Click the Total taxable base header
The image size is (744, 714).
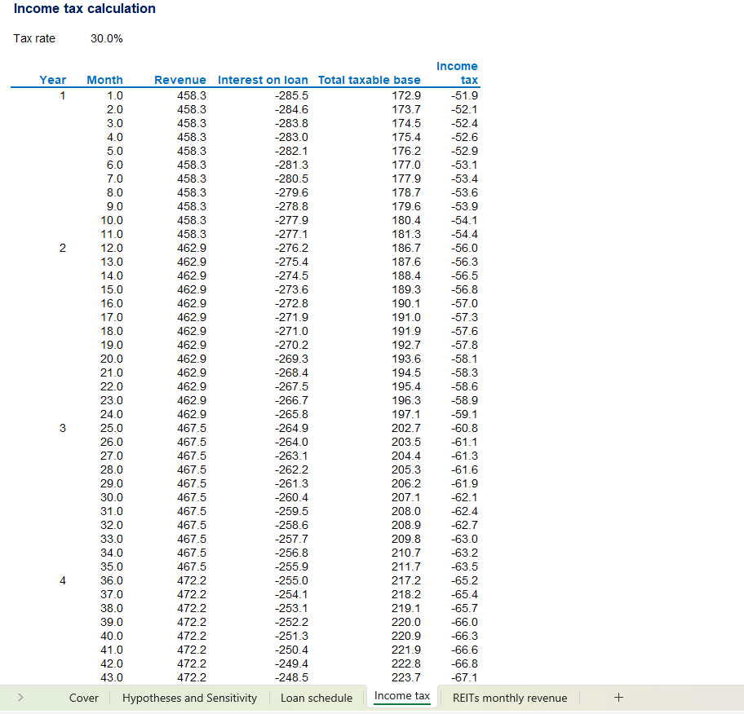point(369,80)
